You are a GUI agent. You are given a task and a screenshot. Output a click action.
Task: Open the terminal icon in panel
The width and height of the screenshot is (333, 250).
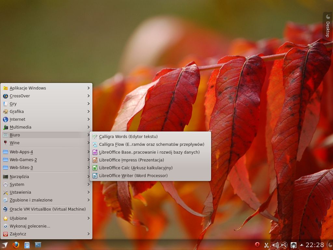tap(38, 245)
